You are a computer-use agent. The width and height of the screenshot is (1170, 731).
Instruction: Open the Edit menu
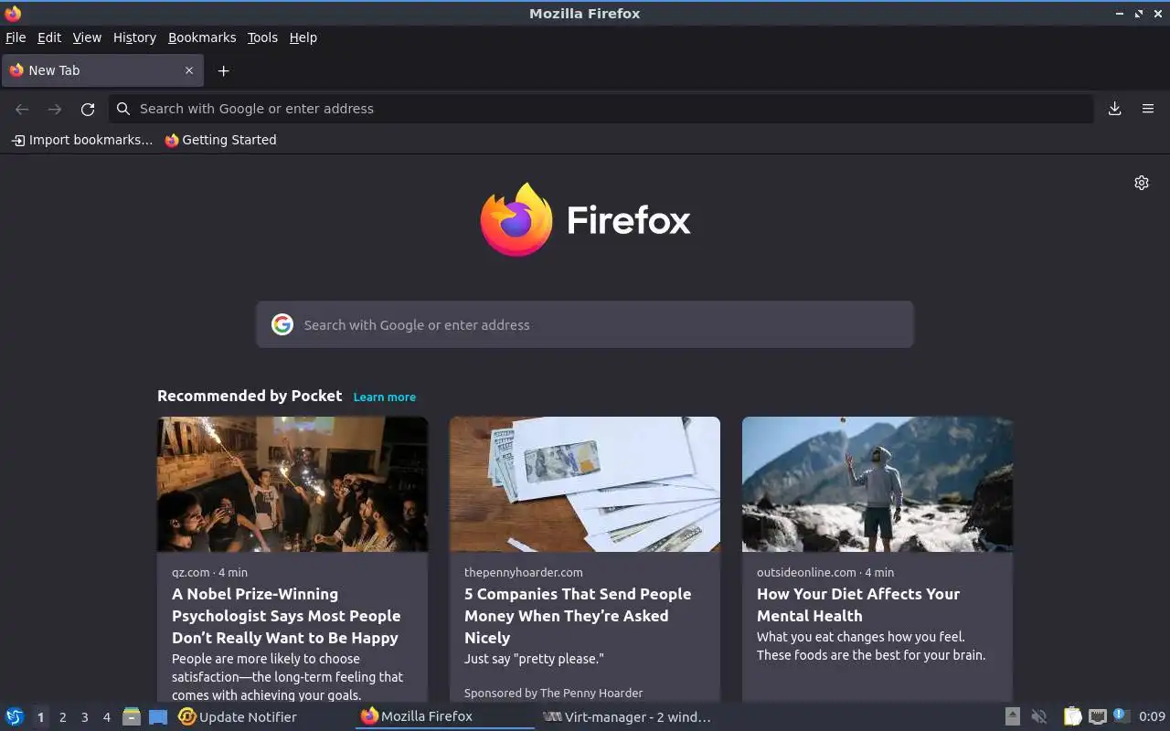49,37
